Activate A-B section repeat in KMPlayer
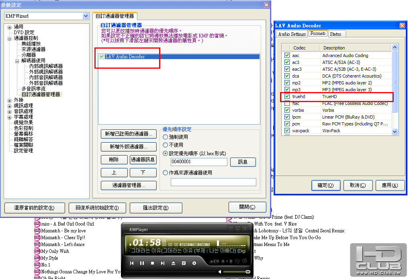This screenshot has width=409, height=279. (227, 261)
